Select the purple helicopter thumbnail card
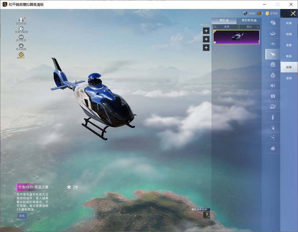 (236, 37)
